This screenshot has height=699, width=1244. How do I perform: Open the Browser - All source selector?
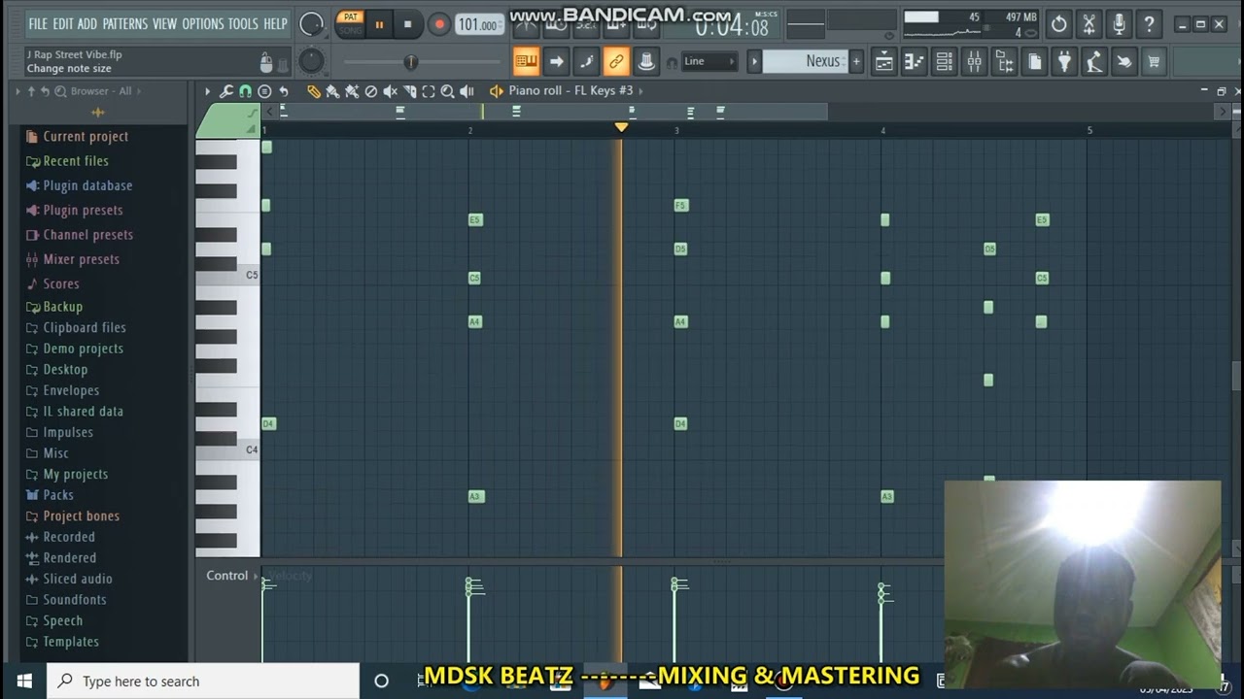101,91
